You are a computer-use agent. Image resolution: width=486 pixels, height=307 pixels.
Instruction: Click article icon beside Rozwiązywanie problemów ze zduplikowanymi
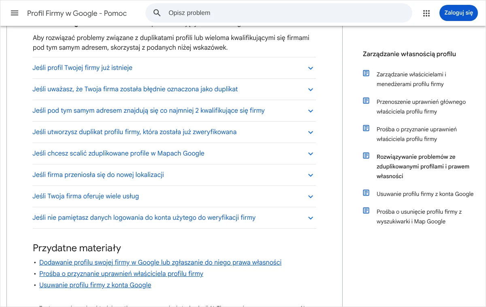click(x=366, y=156)
